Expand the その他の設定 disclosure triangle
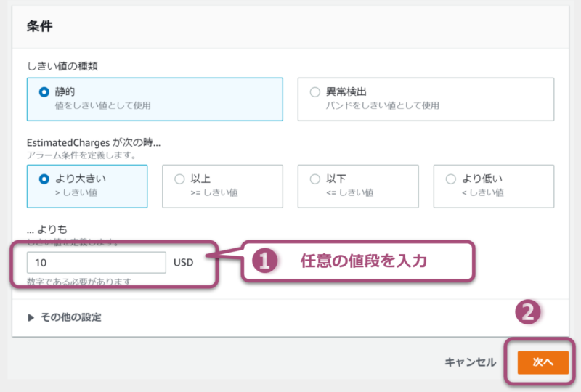The image size is (581, 392). coord(31,317)
